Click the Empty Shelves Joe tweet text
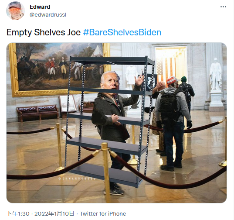 pos(44,32)
